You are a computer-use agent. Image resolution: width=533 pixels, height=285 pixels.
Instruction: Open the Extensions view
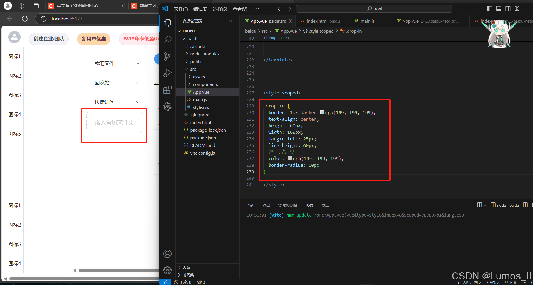(x=167, y=90)
